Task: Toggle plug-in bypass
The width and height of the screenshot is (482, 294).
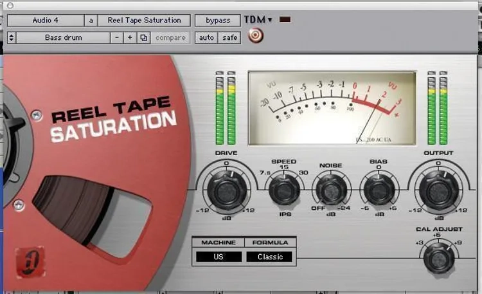Action: pos(217,21)
